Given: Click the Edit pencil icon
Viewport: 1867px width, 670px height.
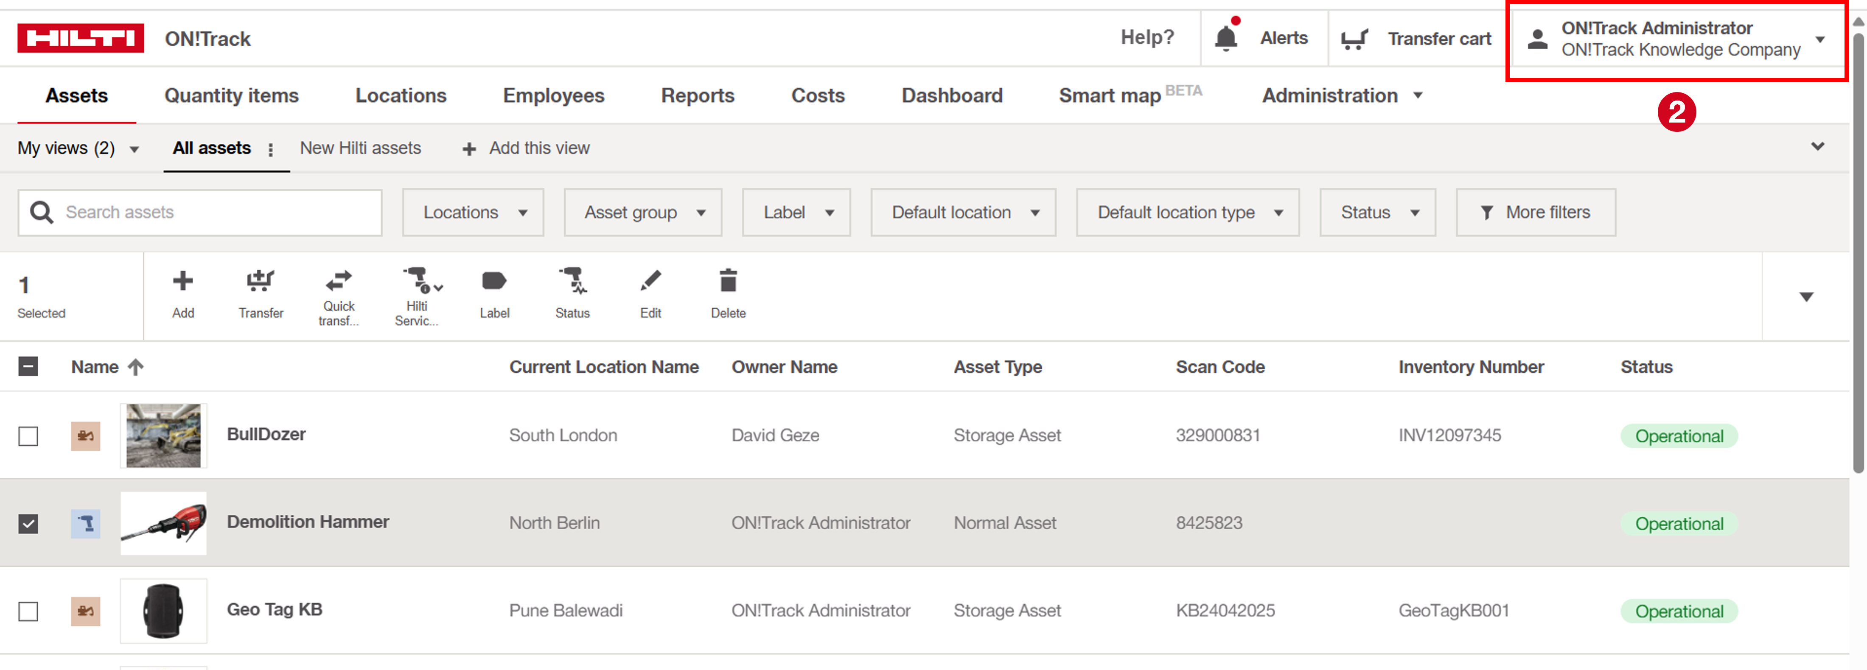Looking at the screenshot, I should pos(650,281).
